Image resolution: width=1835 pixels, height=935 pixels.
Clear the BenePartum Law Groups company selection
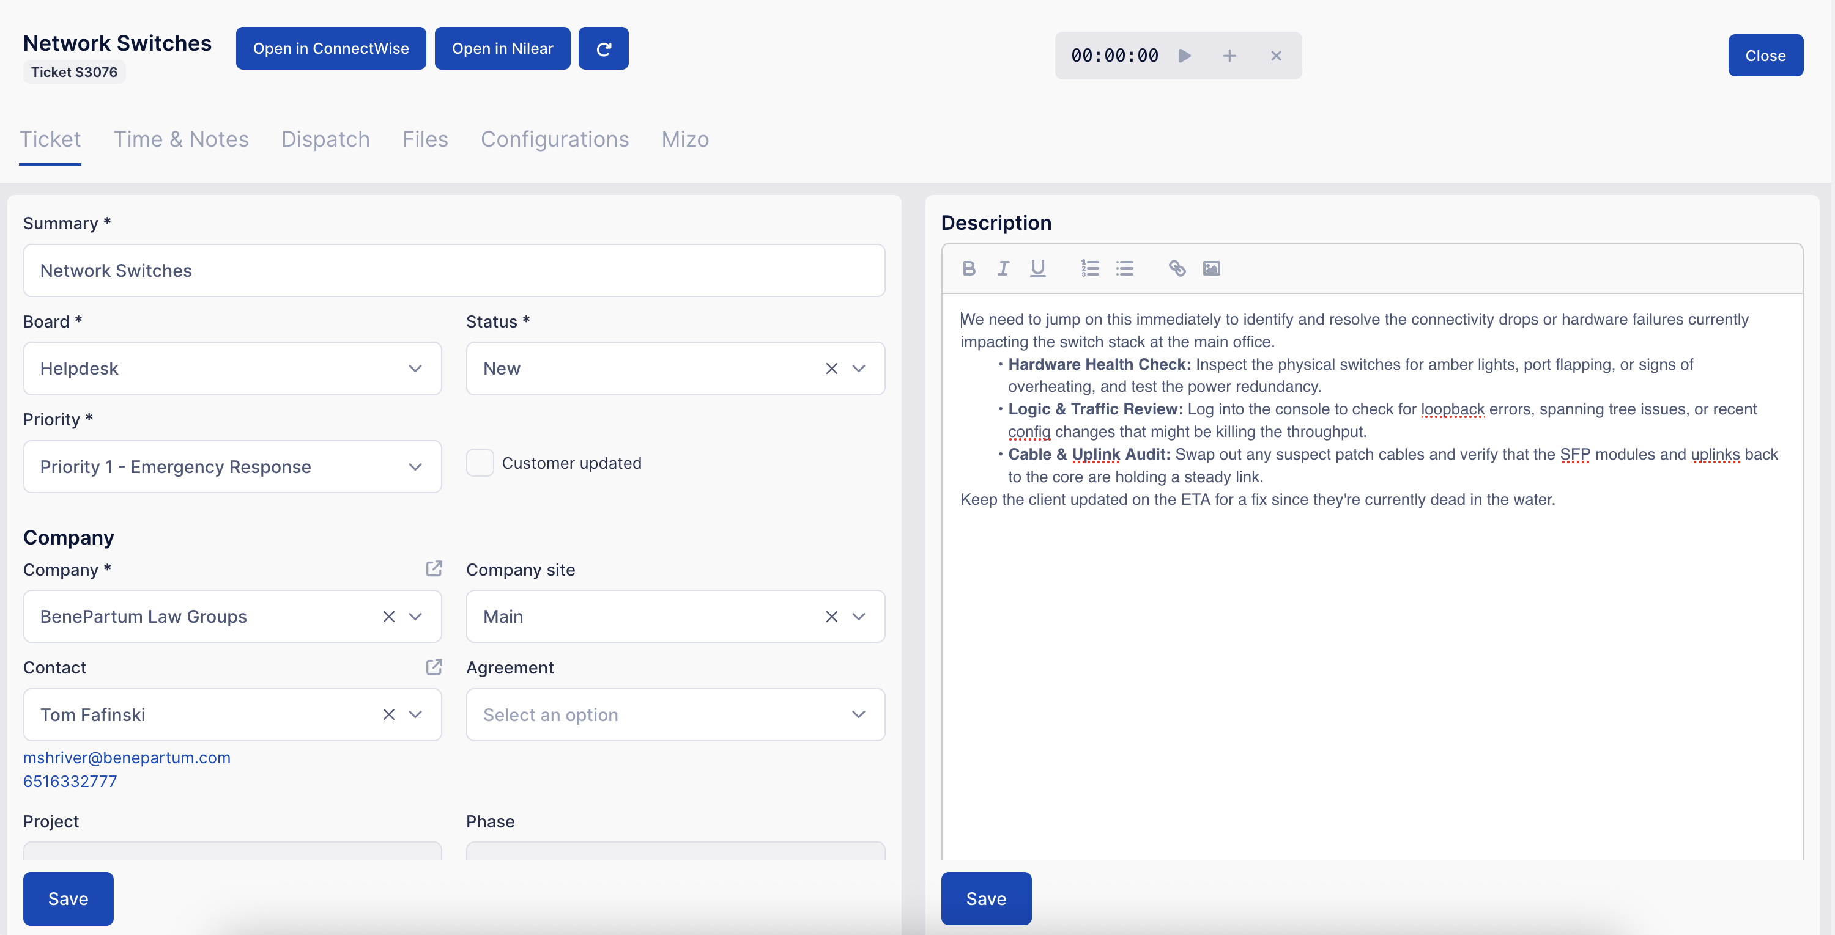click(388, 616)
